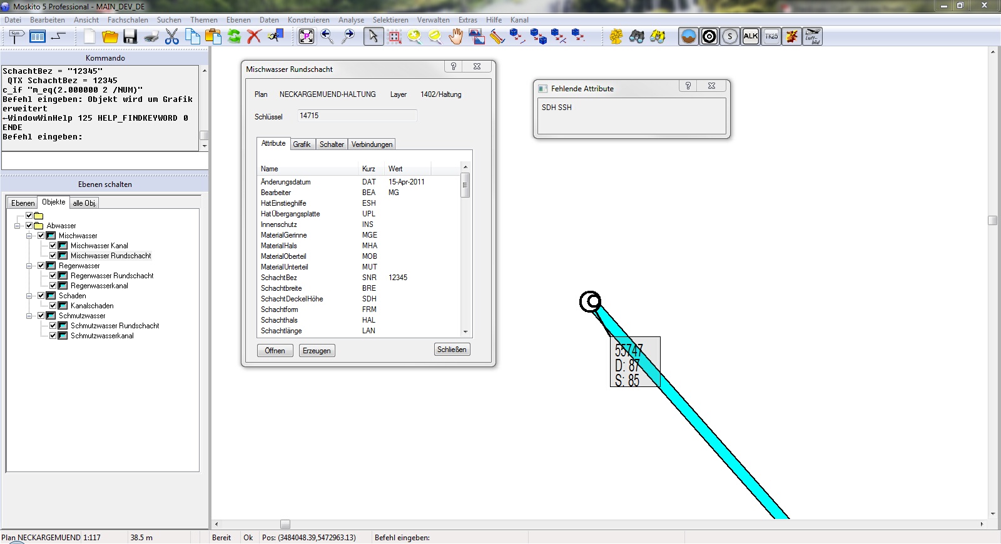Click the Print icon in toolbar
The image size is (1001, 544).
point(151,37)
